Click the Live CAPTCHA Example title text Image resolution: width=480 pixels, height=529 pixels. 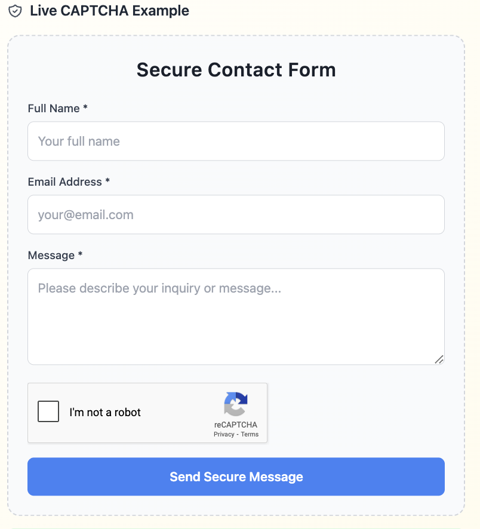pos(109,11)
